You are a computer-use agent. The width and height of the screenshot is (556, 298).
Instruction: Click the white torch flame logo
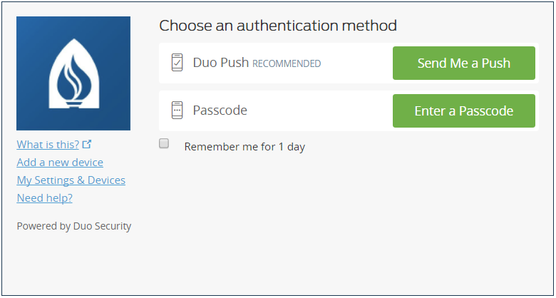click(73, 74)
